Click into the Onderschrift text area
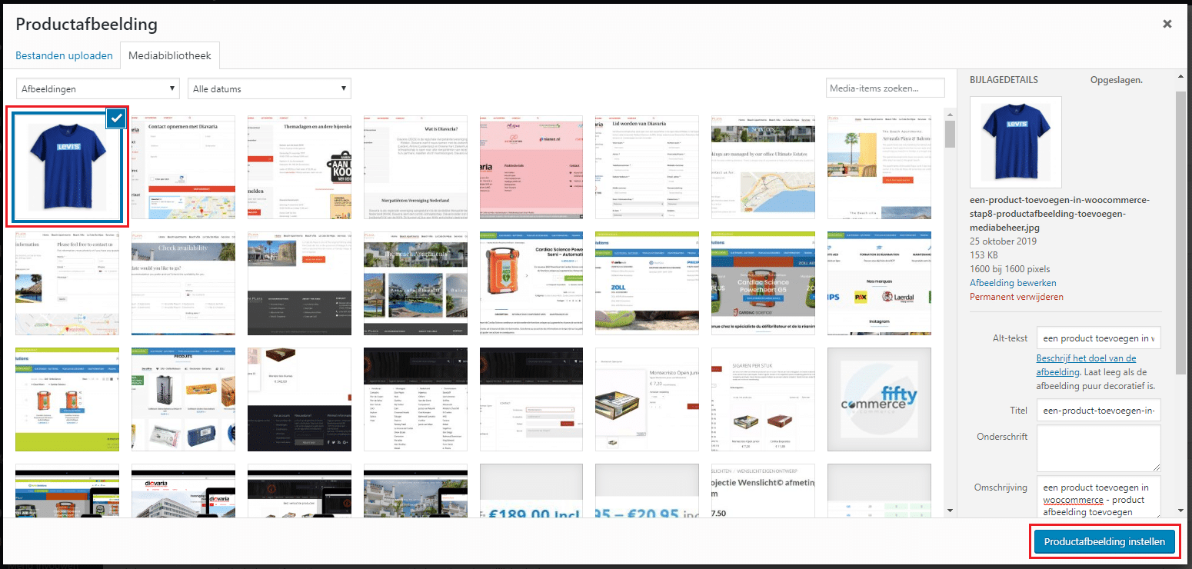1192x569 pixels. 1098,448
